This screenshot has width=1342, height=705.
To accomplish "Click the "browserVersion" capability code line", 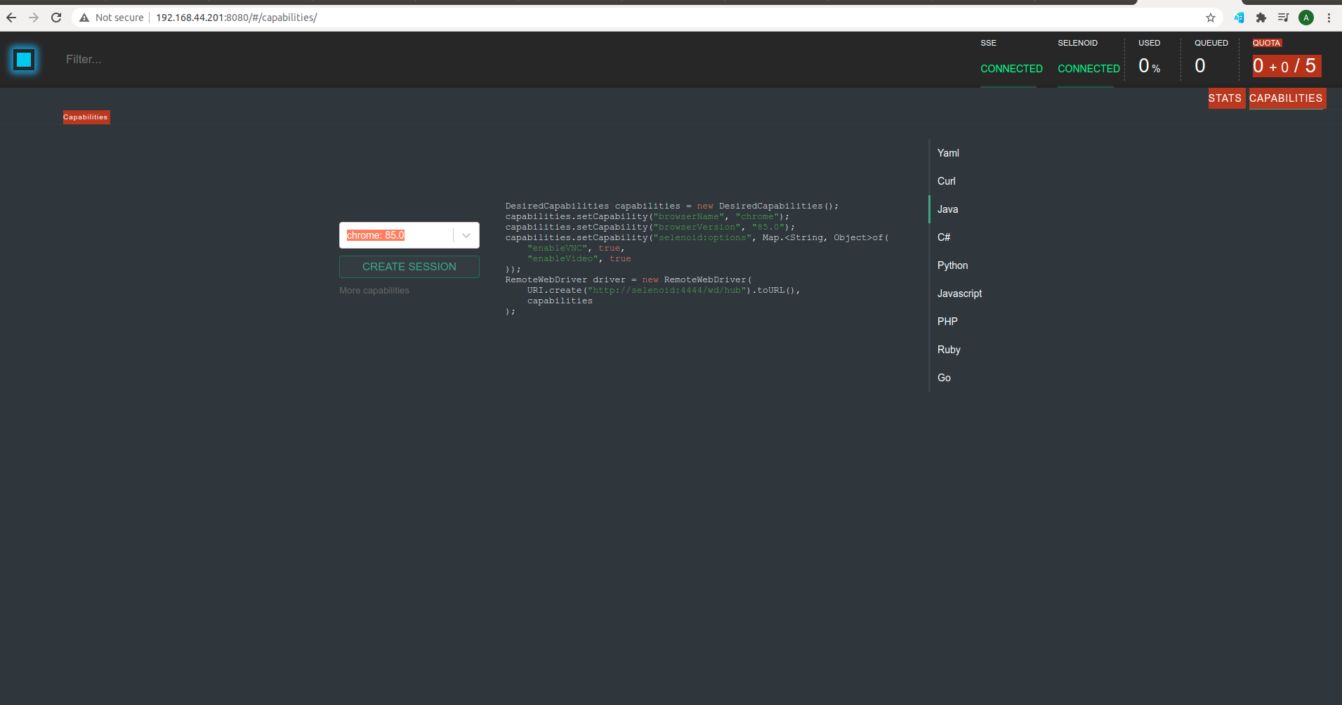I will (x=650, y=228).
